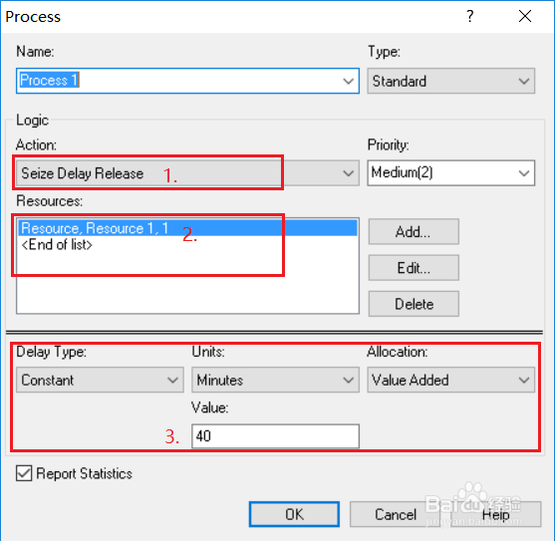Image resolution: width=555 pixels, height=541 pixels.
Task: Open the Delay Type dropdown Constant
Action: [x=100, y=380]
